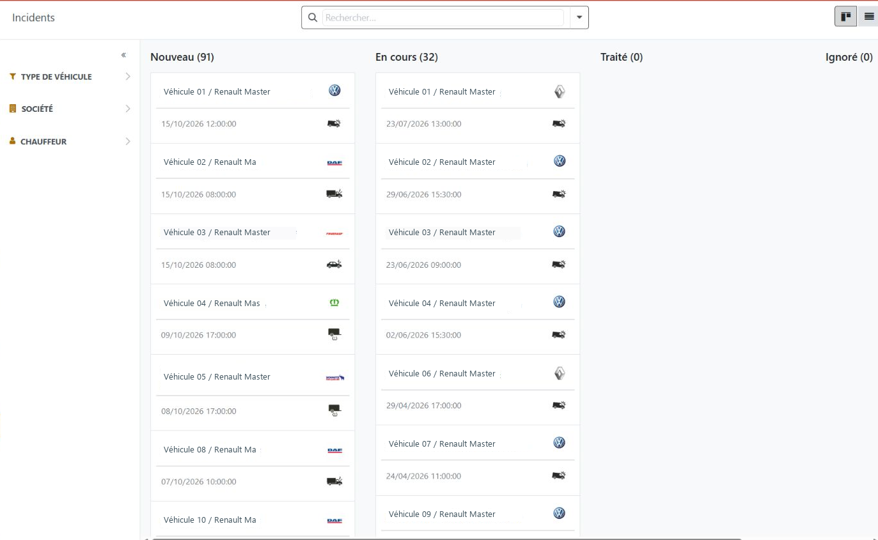Screen dimensions: 878x540
Task: Click the trailer icon dated 09/10/2026 17:00:00
Action: pyautogui.click(x=334, y=334)
